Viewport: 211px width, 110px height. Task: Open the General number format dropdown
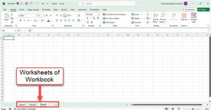tap(99, 14)
